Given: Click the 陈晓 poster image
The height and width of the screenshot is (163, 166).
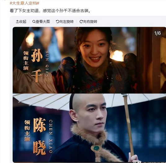Looking at the screenshot, I should coord(89,128).
